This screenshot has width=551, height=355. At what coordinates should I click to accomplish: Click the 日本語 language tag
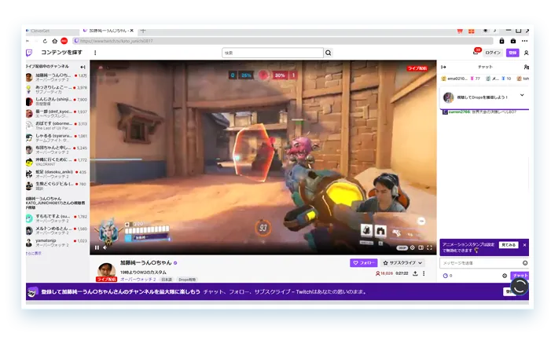[167, 280]
